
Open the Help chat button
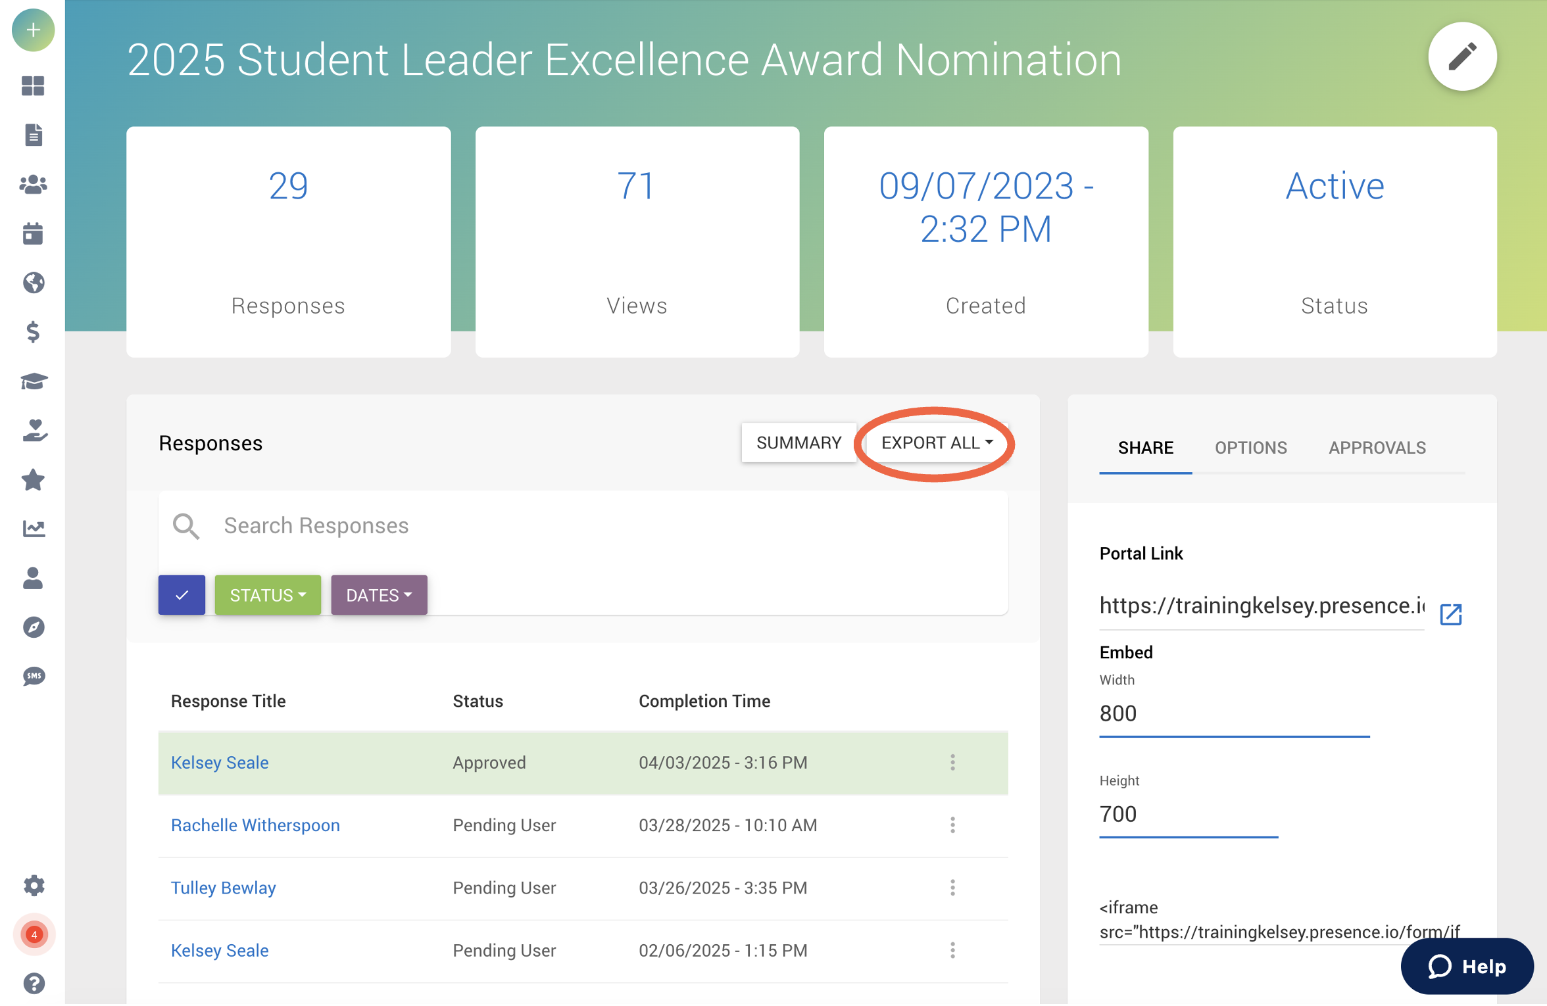coord(1467,967)
